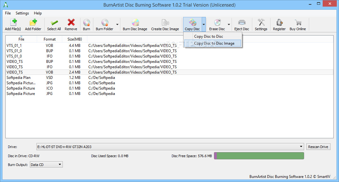This screenshot has height=182, width=339.
Task: Open the Help menu
Action: pos(38,13)
